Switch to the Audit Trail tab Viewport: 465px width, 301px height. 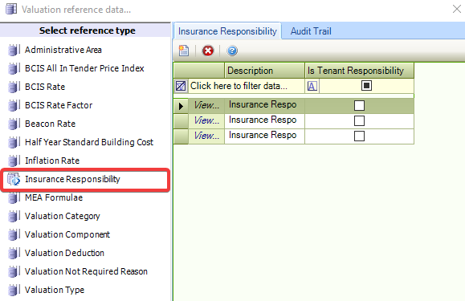[311, 31]
